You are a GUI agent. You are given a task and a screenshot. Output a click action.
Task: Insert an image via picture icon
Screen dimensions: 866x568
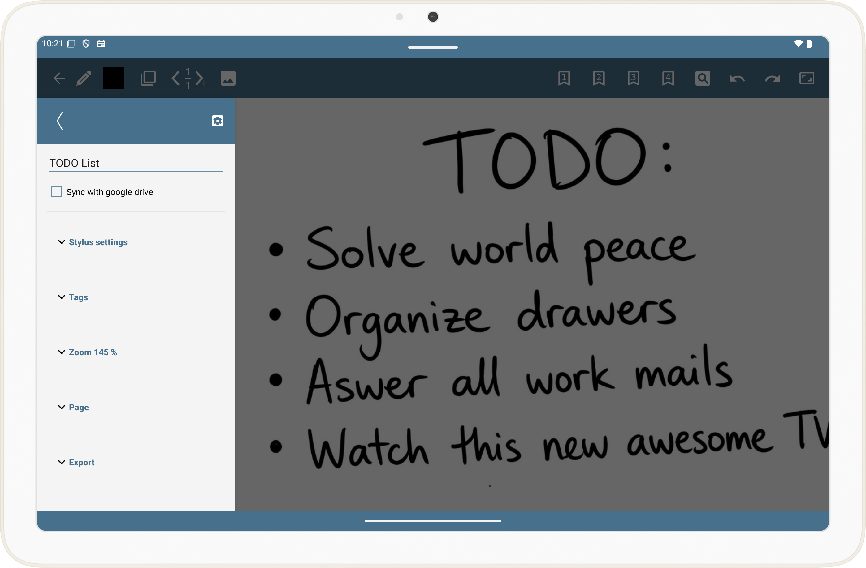pyautogui.click(x=228, y=78)
